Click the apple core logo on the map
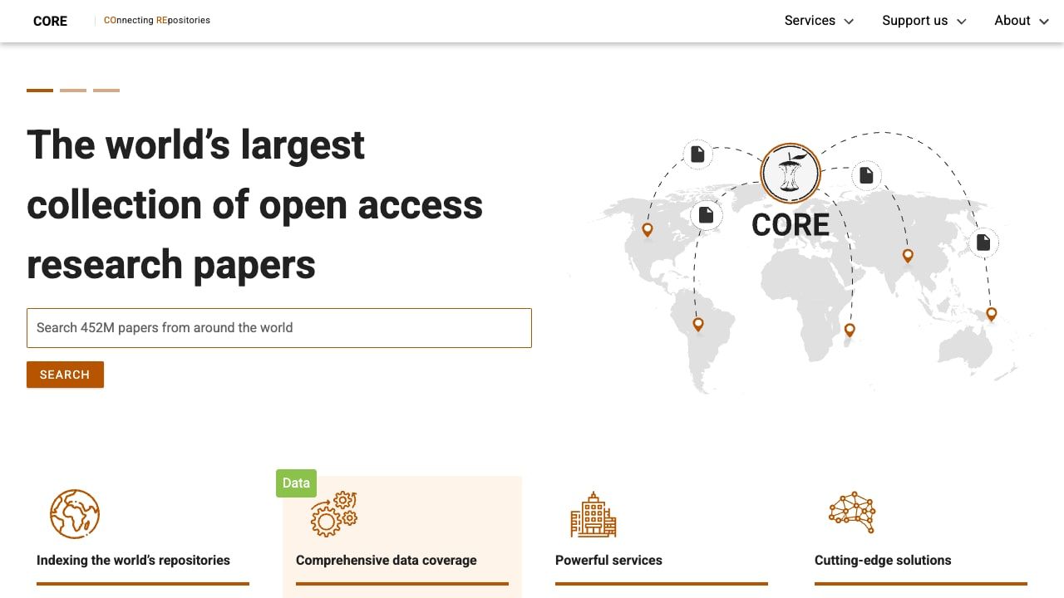This screenshot has width=1064, height=598. tap(791, 174)
